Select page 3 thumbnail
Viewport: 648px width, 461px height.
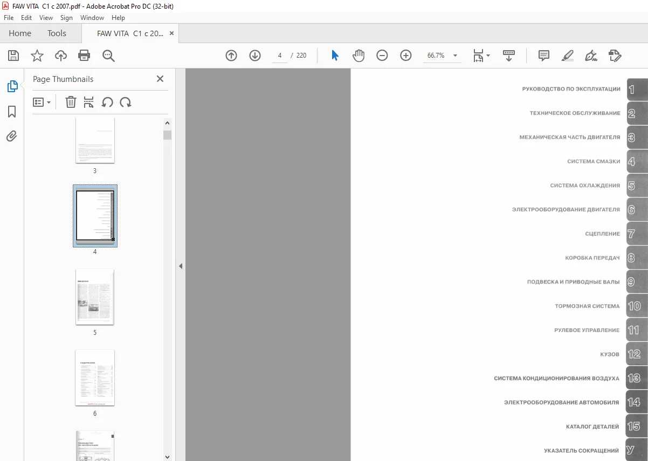tap(95, 141)
